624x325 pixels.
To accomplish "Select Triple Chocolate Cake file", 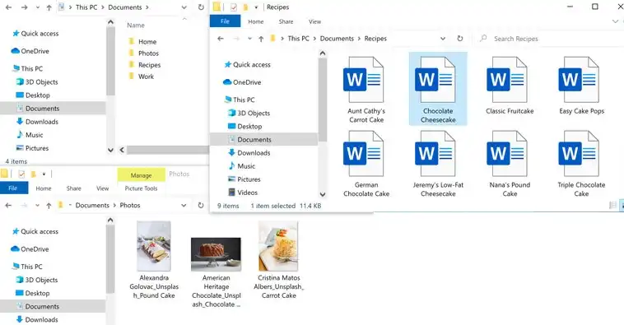I will point(581,164).
